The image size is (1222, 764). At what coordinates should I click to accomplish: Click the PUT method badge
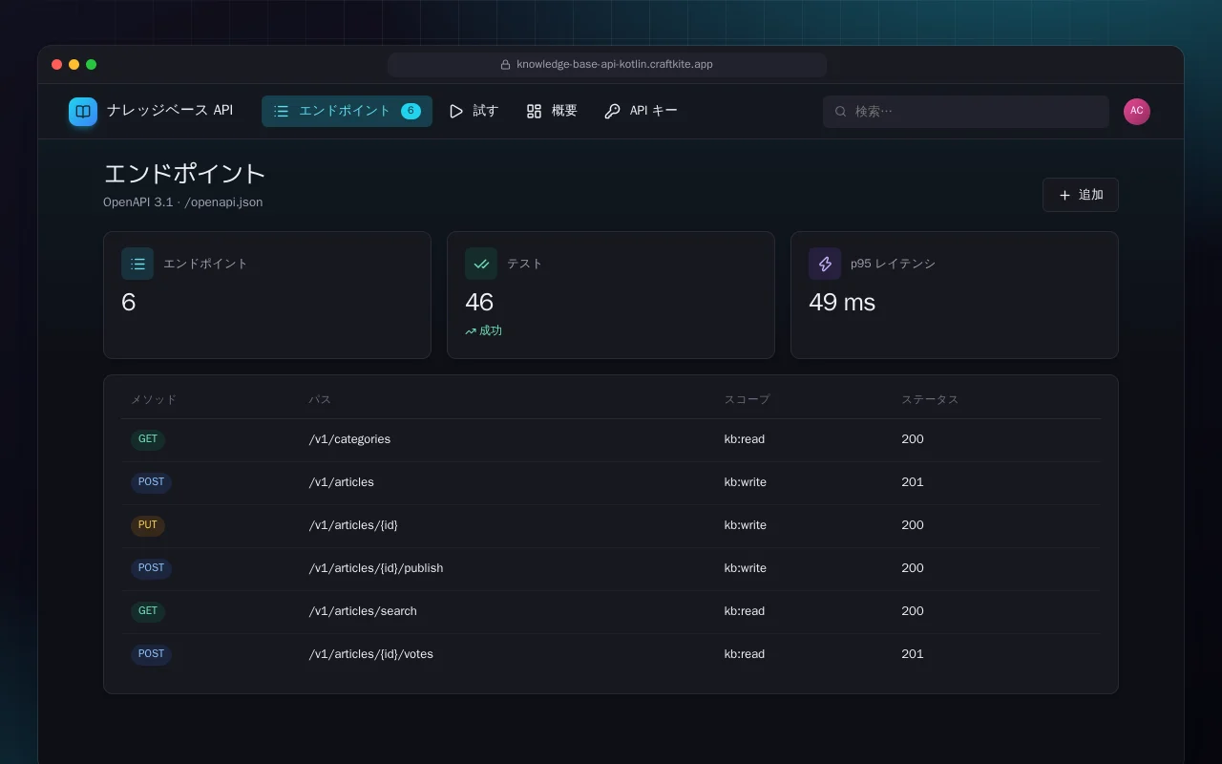tap(148, 525)
